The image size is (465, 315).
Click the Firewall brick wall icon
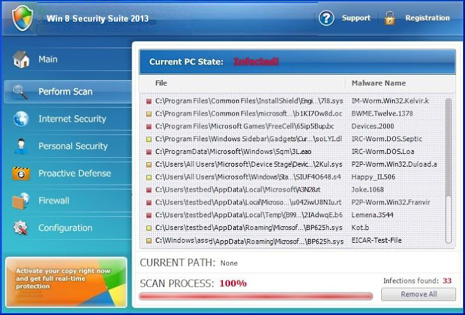[20, 201]
